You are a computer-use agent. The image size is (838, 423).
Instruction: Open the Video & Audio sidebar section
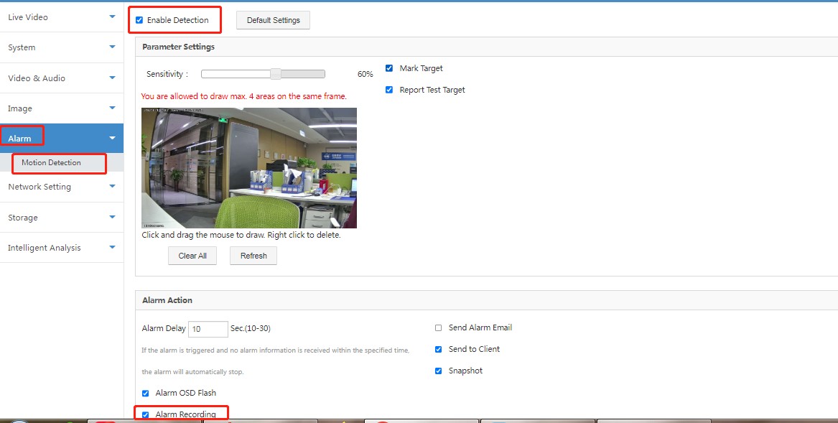pyautogui.click(x=61, y=78)
